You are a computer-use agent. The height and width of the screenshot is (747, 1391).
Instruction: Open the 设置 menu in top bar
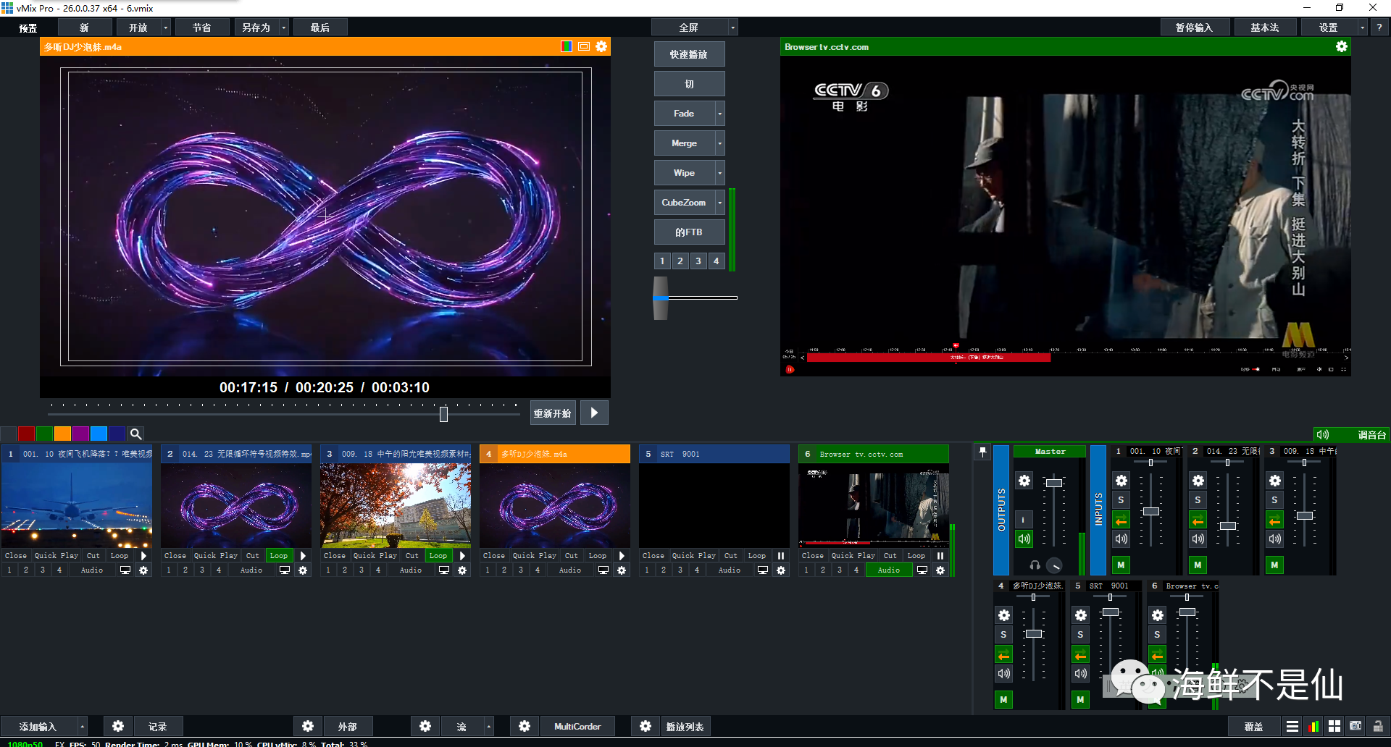click(x=1328, y=28)
